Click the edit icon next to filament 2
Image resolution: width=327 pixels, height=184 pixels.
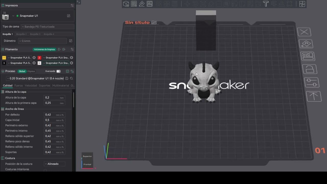[72, 58]
